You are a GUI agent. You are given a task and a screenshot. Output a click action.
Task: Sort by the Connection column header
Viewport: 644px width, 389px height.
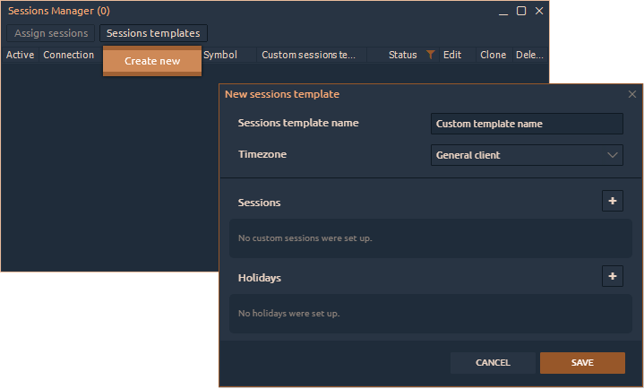69,55
